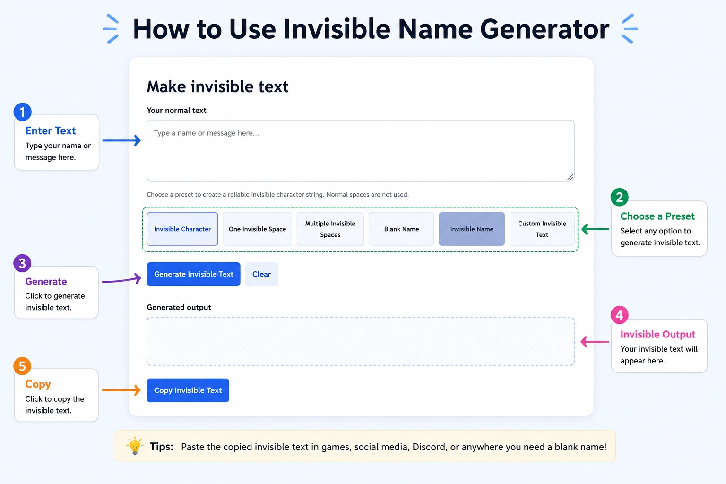Click the text area resize handle
The height and width of the screenshot is (484, 726).
[570, 177]
